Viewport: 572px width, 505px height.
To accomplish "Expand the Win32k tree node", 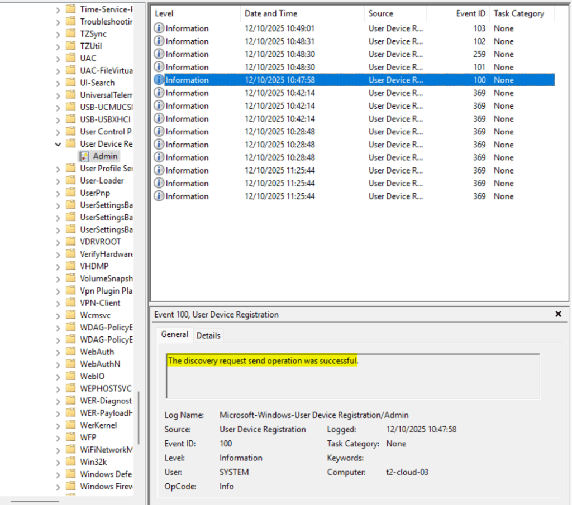I will click(x=58, y=461).
